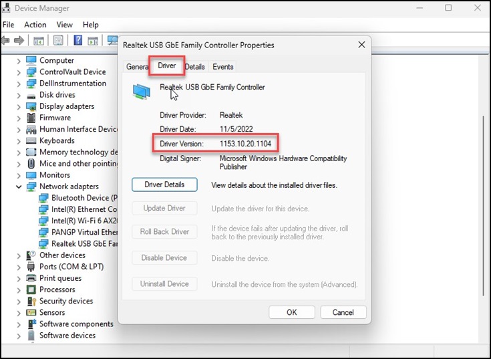Open the View menu
This screenshot has height=359, width=491.
click(x=65, y=25)
